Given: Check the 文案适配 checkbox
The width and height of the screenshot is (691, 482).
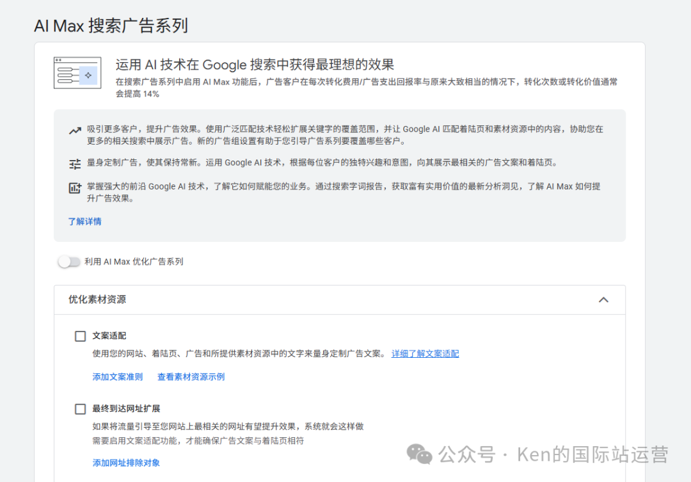Looking at the screenshot, I should point(80,337).
